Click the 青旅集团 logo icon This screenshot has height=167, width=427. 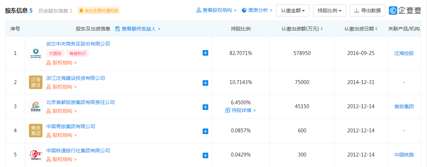(x=36, y=131)
